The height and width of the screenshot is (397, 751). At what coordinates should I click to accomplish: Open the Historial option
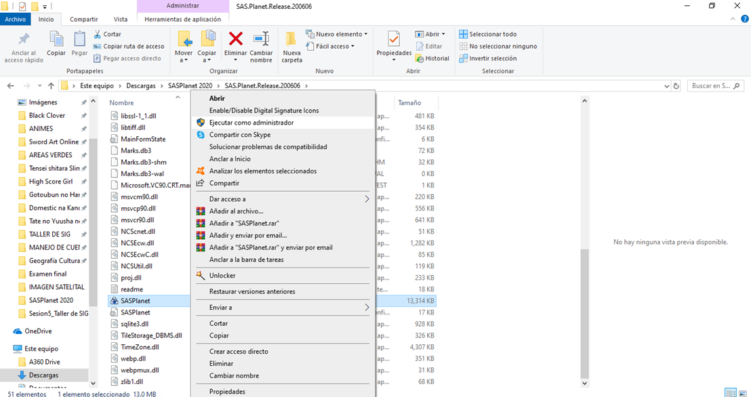[x=432, y=58]
